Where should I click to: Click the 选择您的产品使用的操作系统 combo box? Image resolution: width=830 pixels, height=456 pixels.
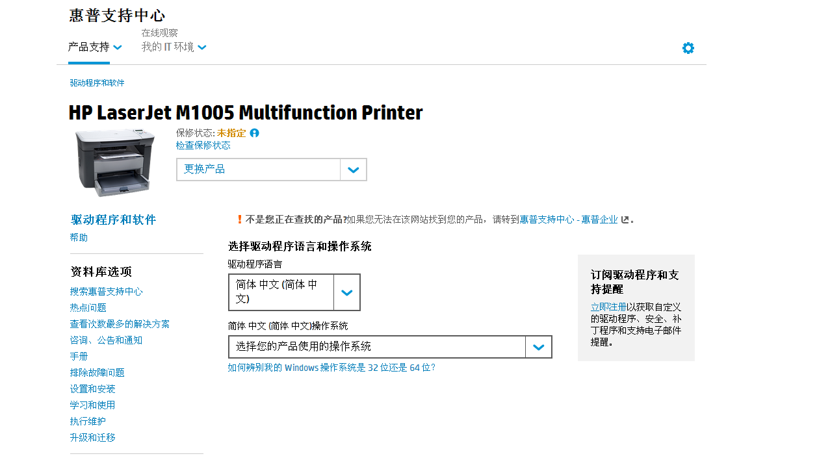click(x=390, y=347)
